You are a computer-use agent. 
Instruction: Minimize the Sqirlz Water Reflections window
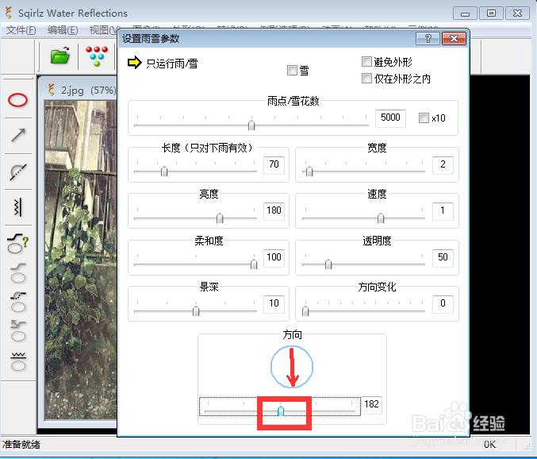point(465,13)
